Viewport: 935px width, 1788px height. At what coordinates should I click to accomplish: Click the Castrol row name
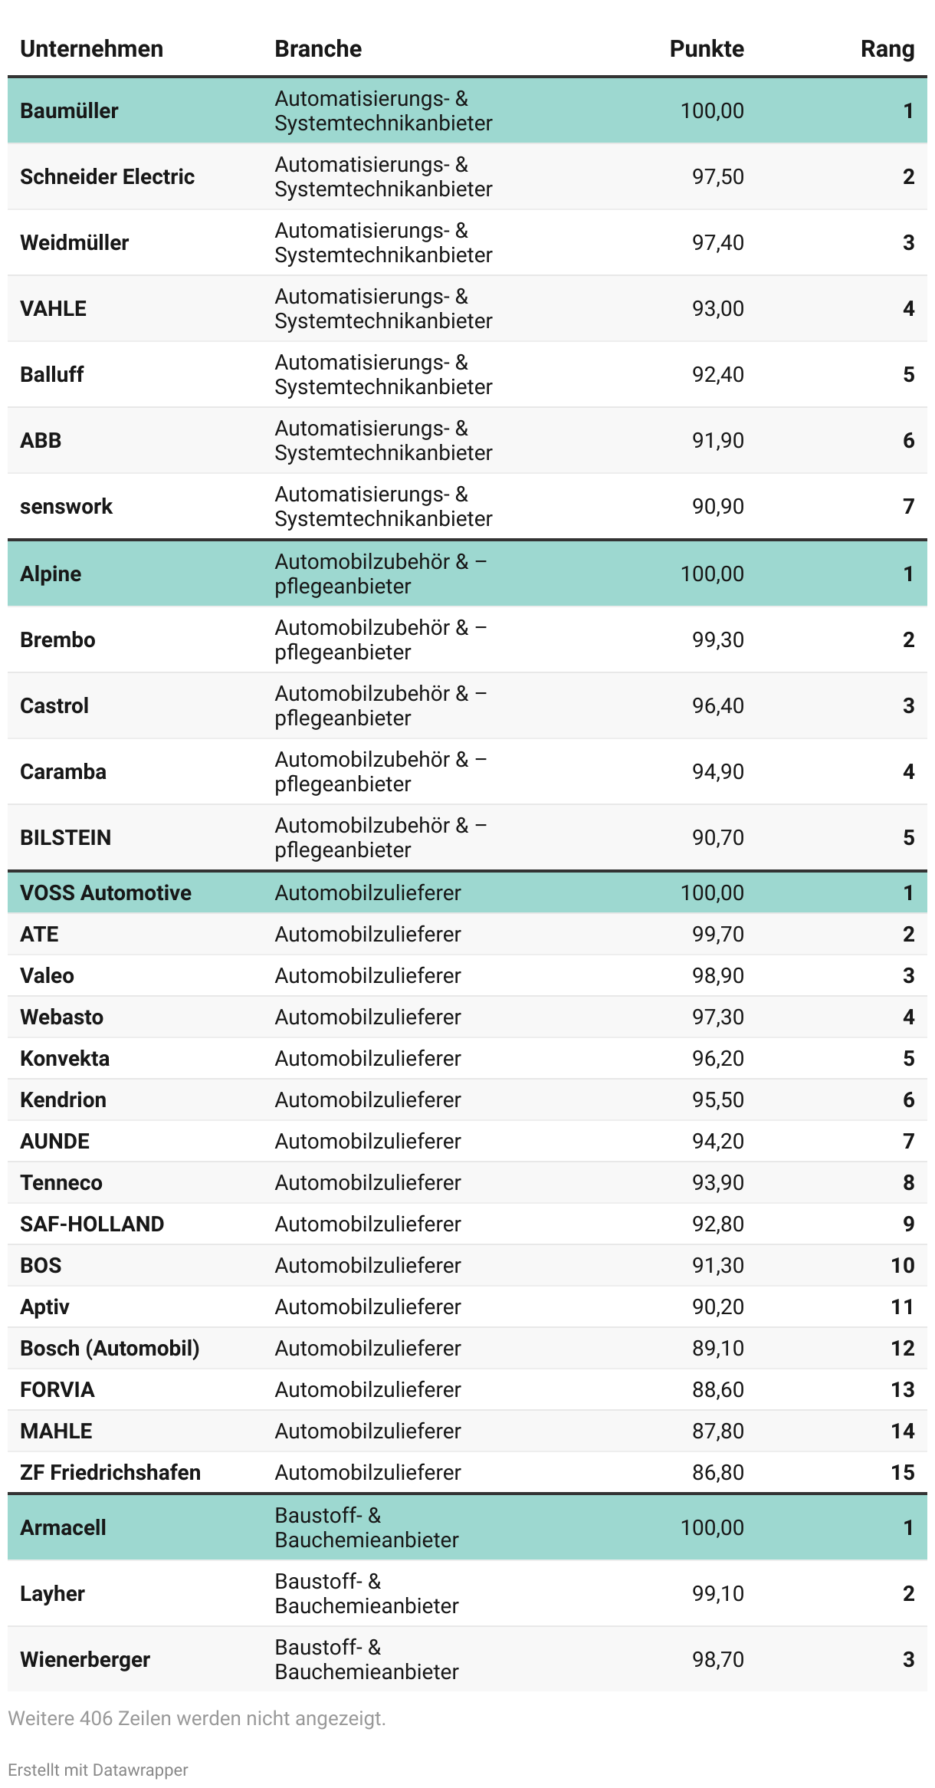tap(54, 705)
